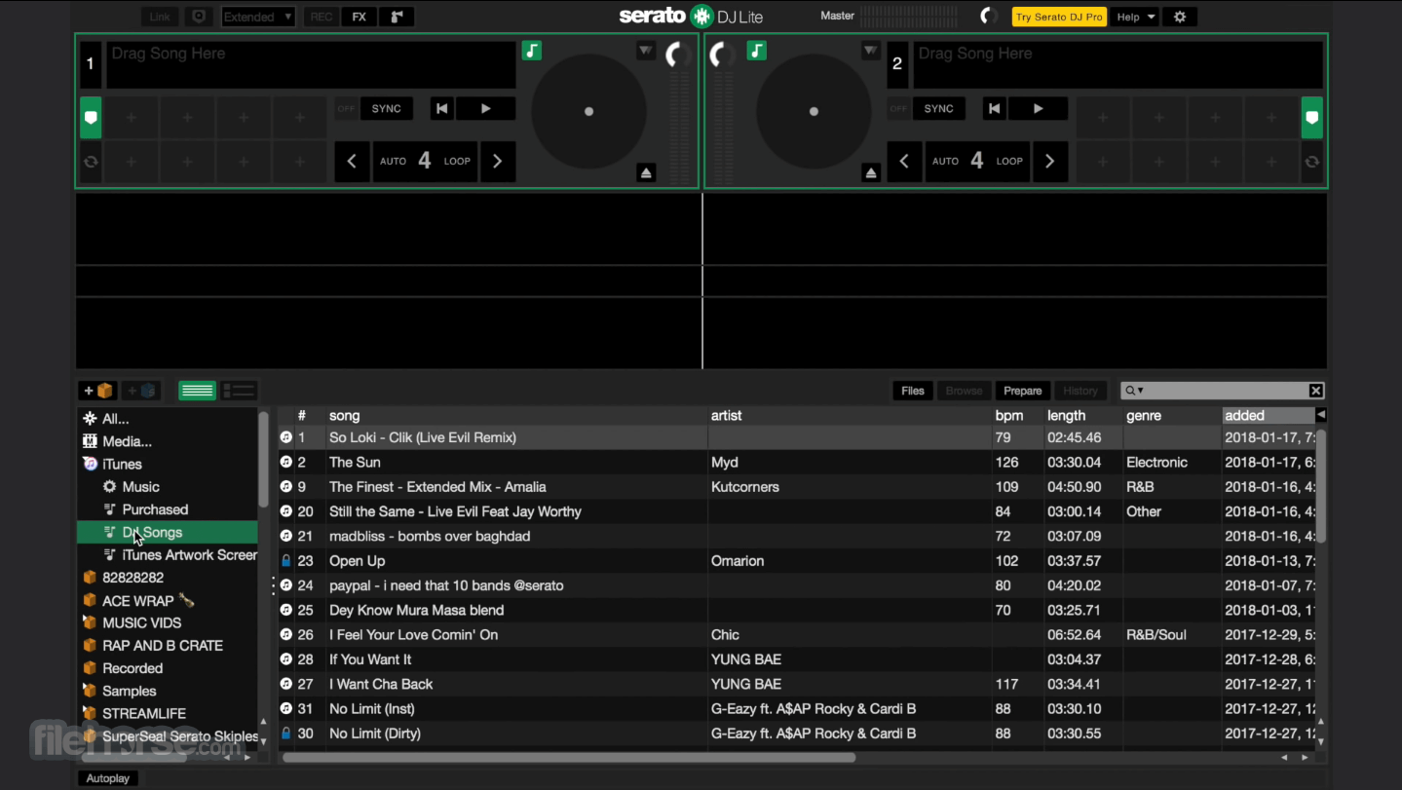Viewport: 1402px width, 790px height.
Task: Toggle deck 1 keylock note icon
Action: tap(531, 51)
